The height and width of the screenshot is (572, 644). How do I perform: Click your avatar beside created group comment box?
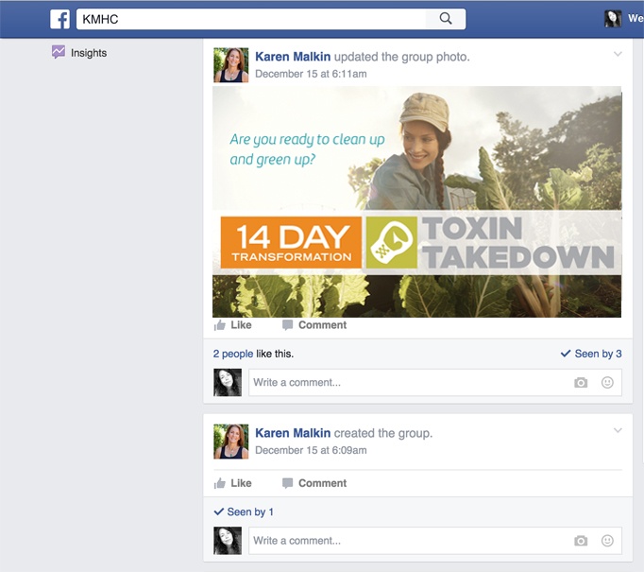[x=228, y=541]
